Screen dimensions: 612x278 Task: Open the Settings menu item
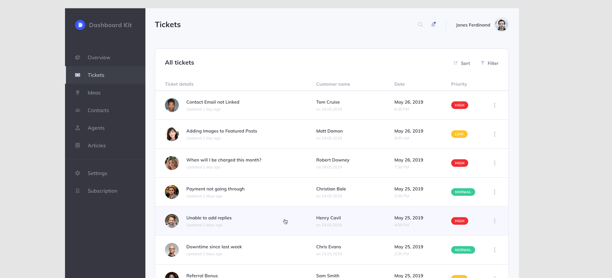click(x=105, y=173)
